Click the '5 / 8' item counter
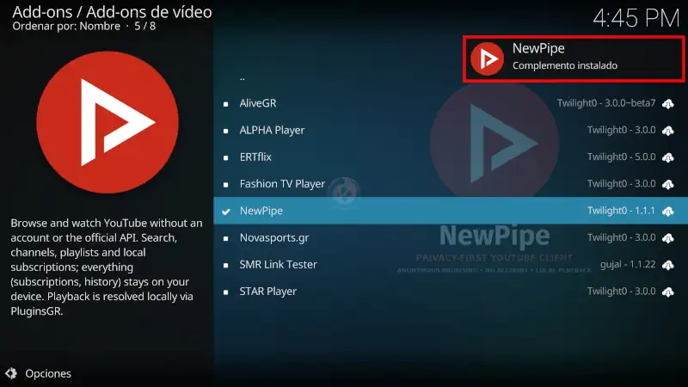The image size is (688, 387). click(x=144, y=26)
